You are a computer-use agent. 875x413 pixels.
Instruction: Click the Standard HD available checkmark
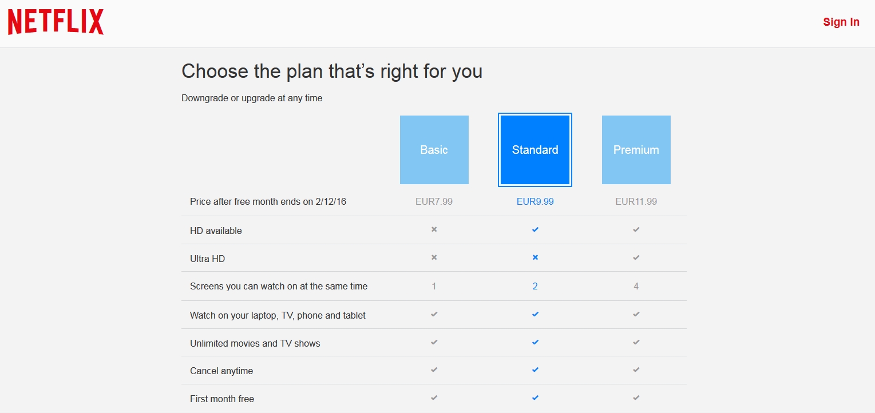pos(535,229)
